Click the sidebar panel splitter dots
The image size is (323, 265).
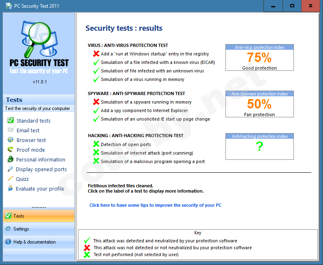pyautogui.click(x=39, y=207)
